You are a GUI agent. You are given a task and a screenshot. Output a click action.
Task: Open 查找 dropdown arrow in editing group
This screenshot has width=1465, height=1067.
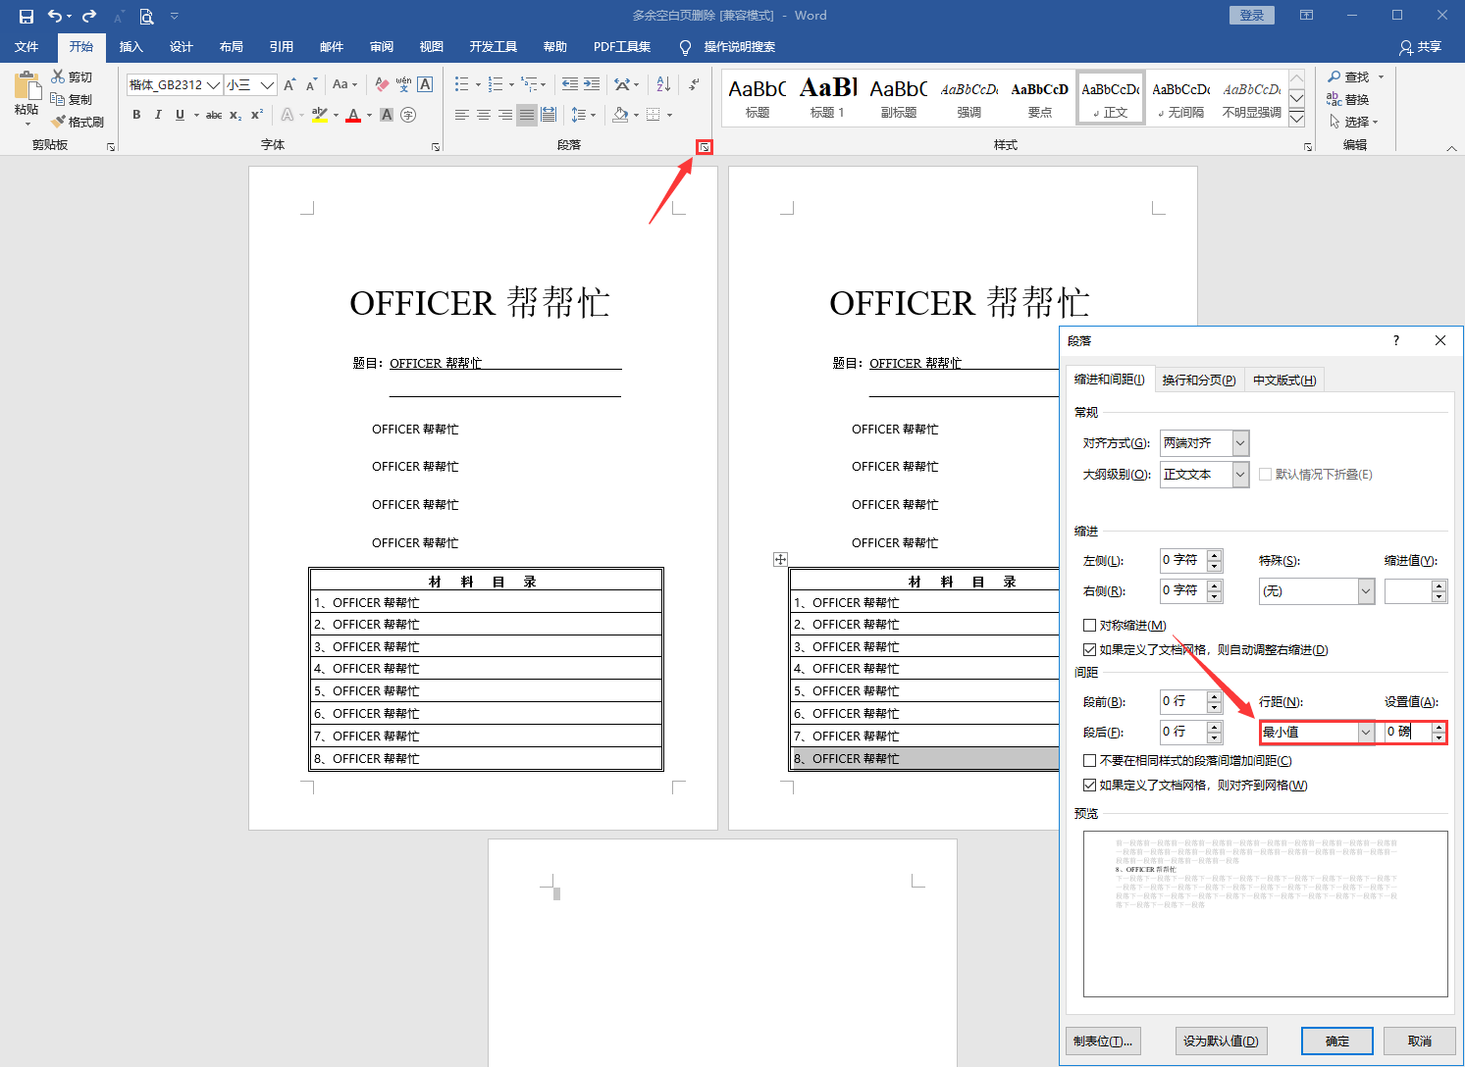[x=1381, y=76]
